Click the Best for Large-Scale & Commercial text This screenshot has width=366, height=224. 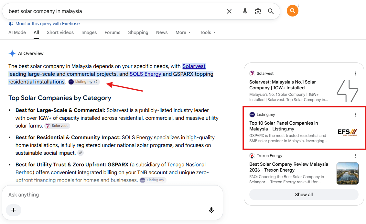(60, 110)
